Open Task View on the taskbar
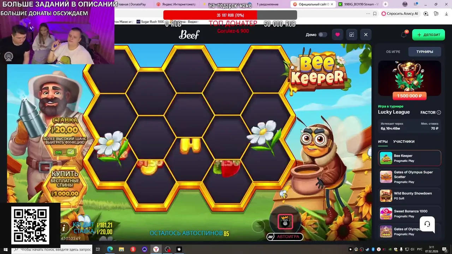Screen dimensions: 452x254 (x=98, y=249)
